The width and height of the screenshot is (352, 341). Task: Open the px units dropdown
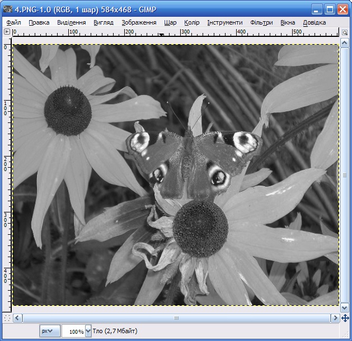click(49, 331)
